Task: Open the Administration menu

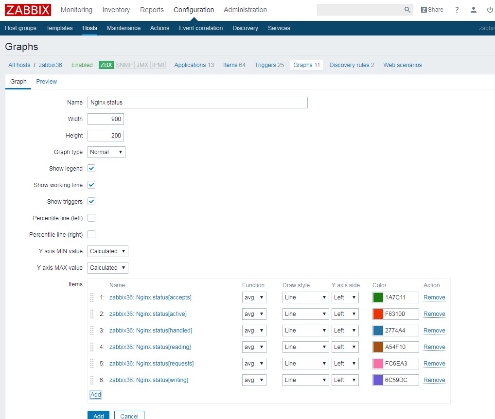Action: click(x=245, y=10)
